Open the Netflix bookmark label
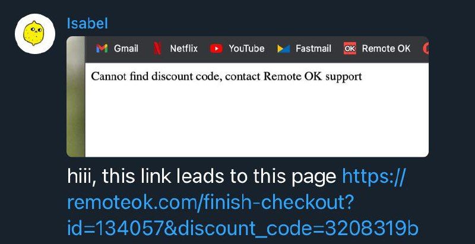This screenshot has width=475, height=244. [x=184, y=49]
